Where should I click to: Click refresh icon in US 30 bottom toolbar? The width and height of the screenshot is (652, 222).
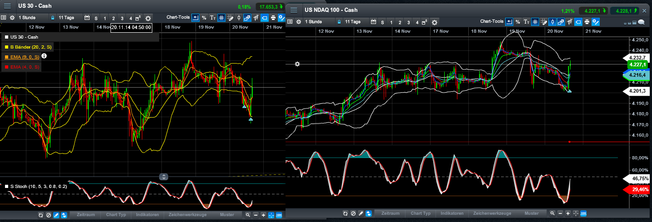tap(40, 215)
